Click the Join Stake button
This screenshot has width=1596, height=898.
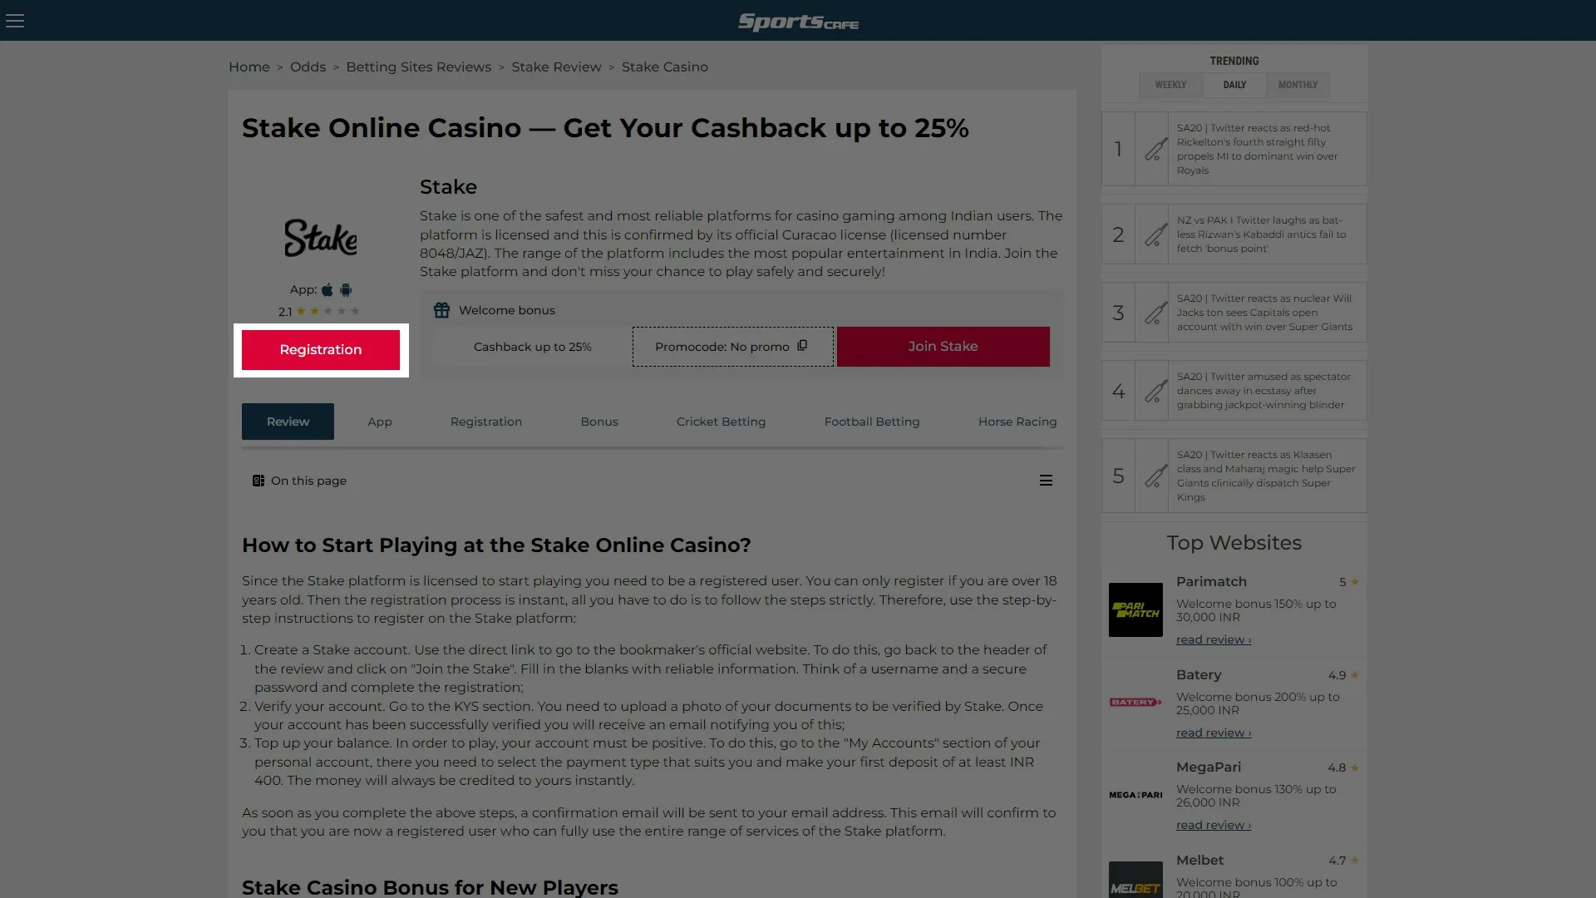click(x=943, y=347)
